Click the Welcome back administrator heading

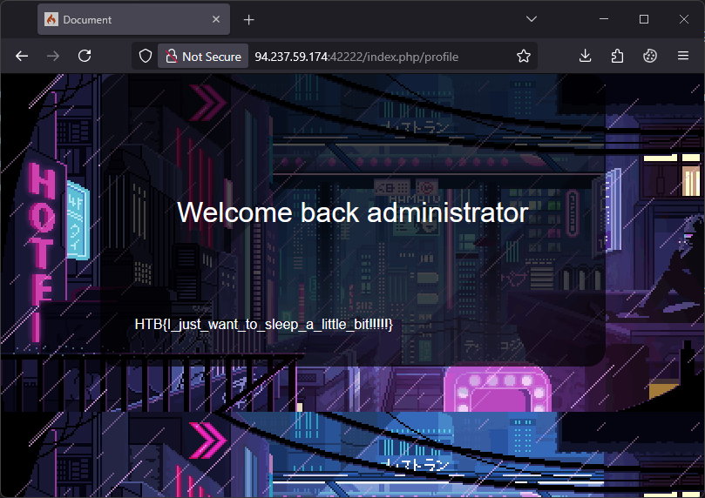point(352,212)
